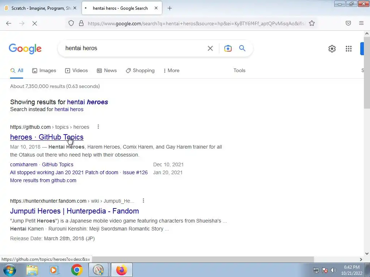Open options menu for the hunterxhunter.fandom.com result
370x277 pixels.
[x=143, y=201]
